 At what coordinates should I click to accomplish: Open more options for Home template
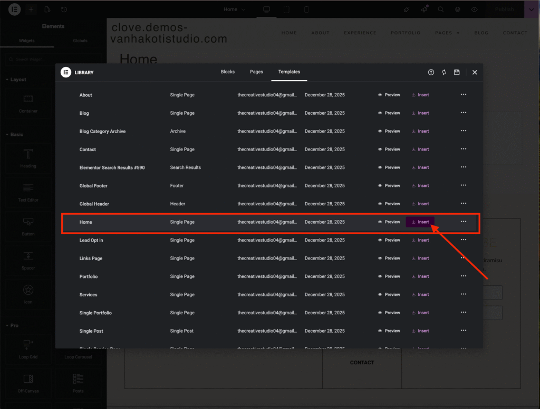pos(464,222)
